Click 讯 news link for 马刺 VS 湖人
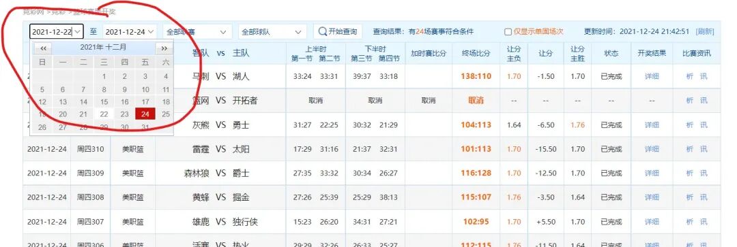Image resolution: width=737 pixels, height=247 pixels. (x=704, y=76)
